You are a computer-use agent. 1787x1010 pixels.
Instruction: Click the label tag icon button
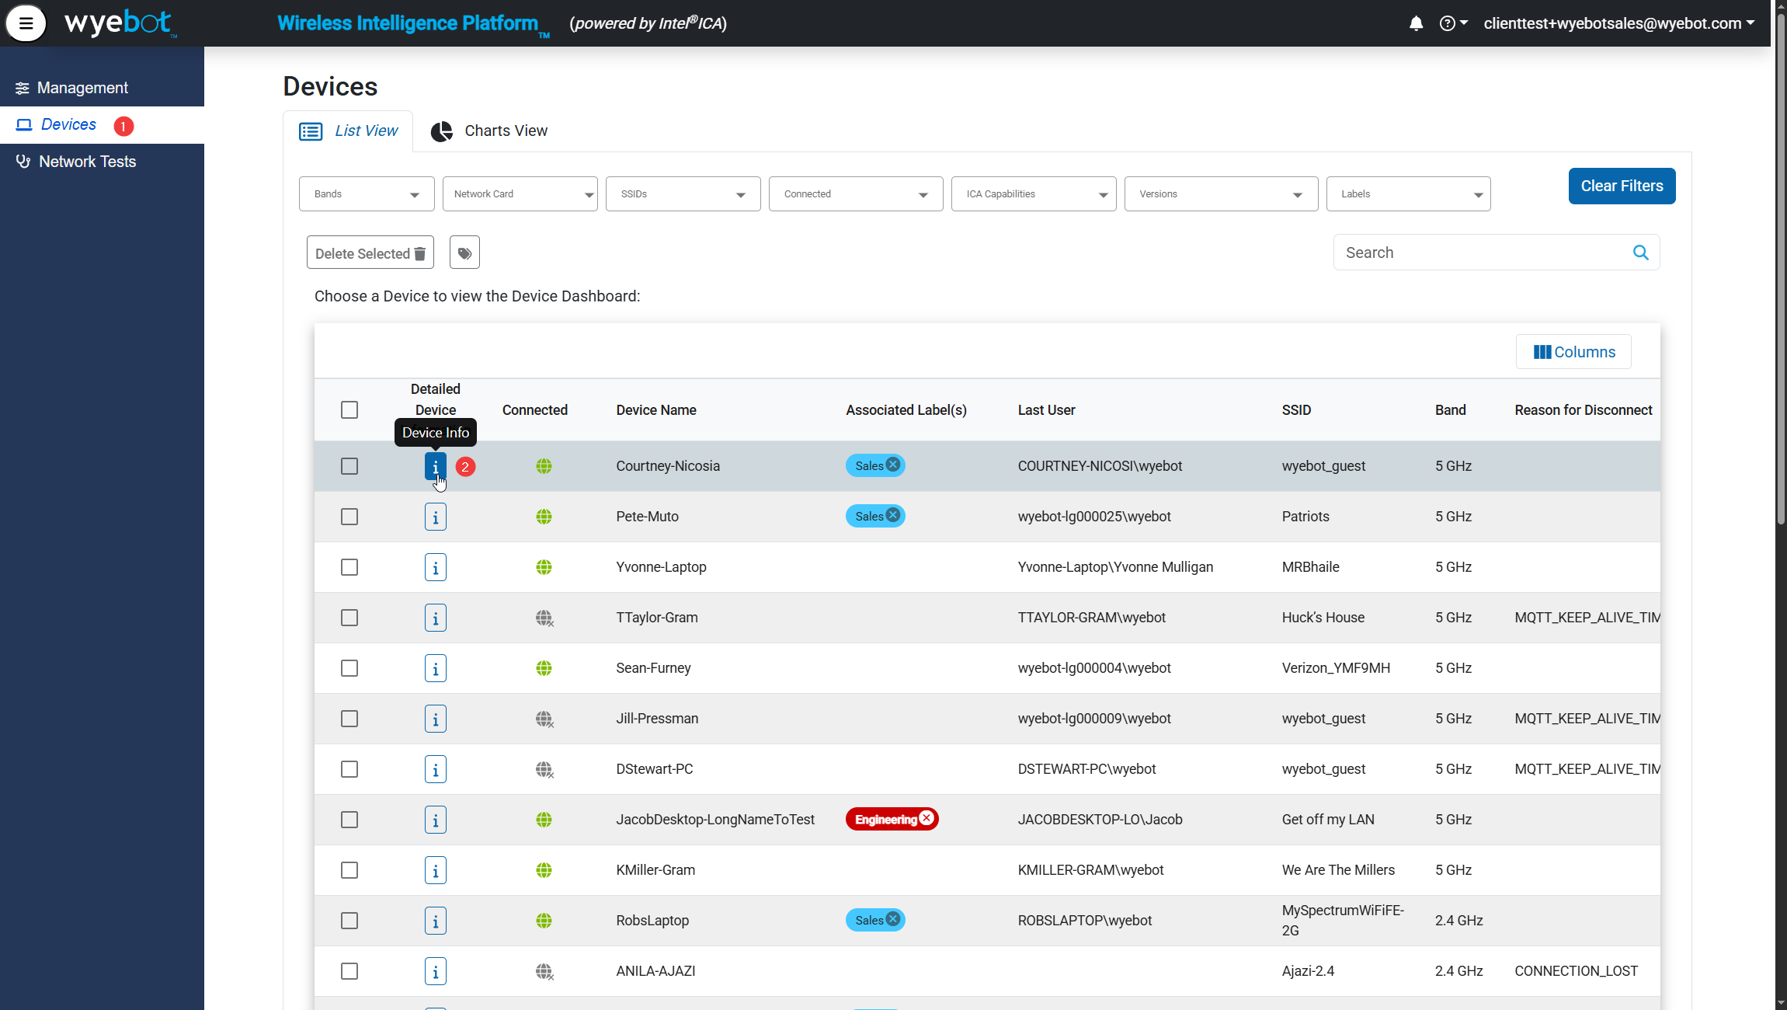pyautogui.click(x=464, y=253)
